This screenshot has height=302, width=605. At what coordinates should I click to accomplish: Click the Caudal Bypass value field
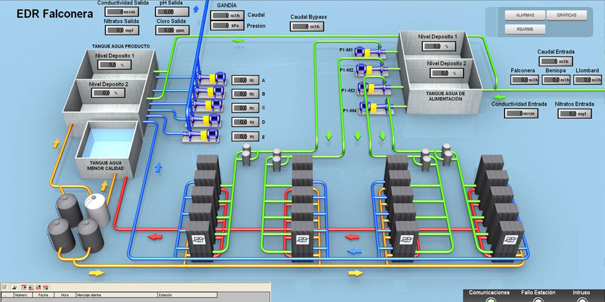(307, 26)
